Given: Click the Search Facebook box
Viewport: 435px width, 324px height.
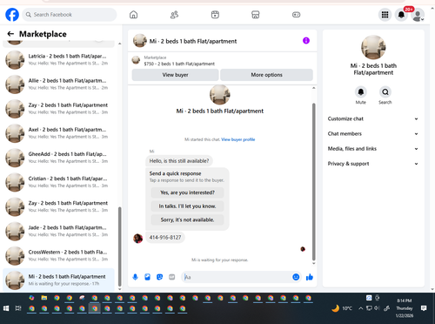Looking at the screenshot, I should point(70,15).
